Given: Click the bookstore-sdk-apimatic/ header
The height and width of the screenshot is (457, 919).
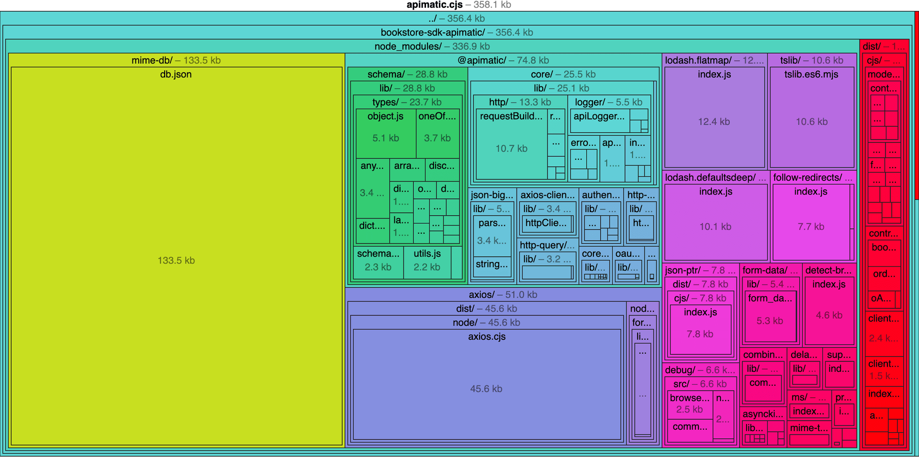Looking at the screenshot, I should coord(457,33).
